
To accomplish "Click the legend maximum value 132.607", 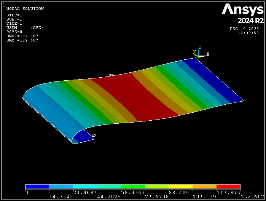I will [253, 197].
